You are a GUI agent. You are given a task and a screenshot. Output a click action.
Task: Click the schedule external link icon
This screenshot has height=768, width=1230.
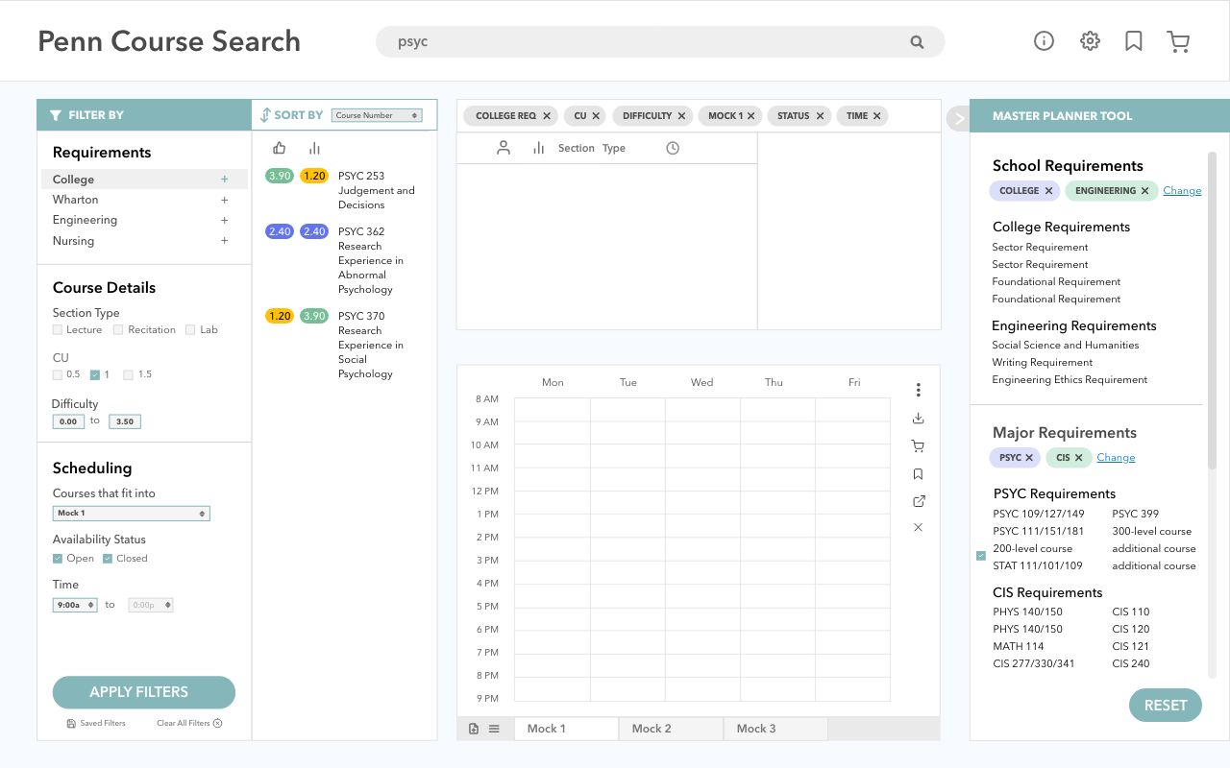point(919,501)
